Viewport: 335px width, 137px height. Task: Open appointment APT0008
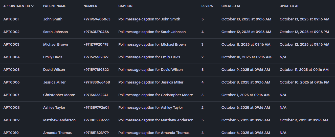[11, 107]
